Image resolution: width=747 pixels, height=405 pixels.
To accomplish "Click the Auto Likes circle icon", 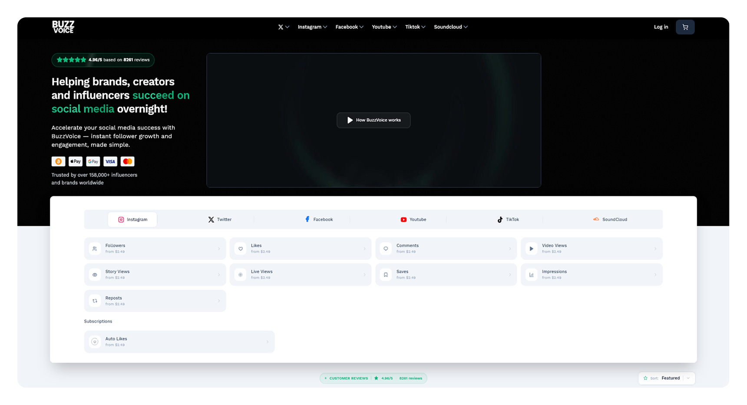I will [95, 342].
